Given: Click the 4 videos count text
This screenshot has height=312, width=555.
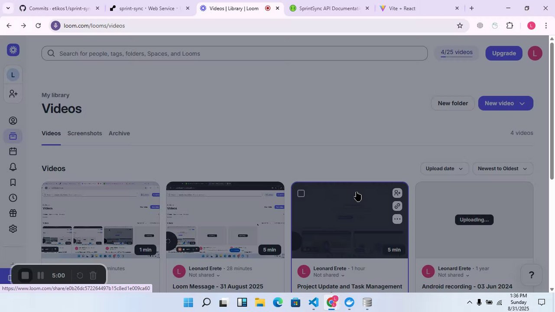Looking at the screenshot, I should [522, 133].
